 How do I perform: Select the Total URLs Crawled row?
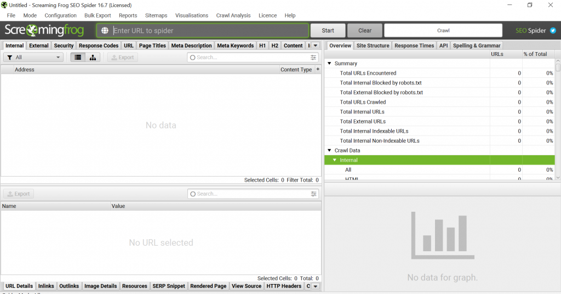point(440,102)
